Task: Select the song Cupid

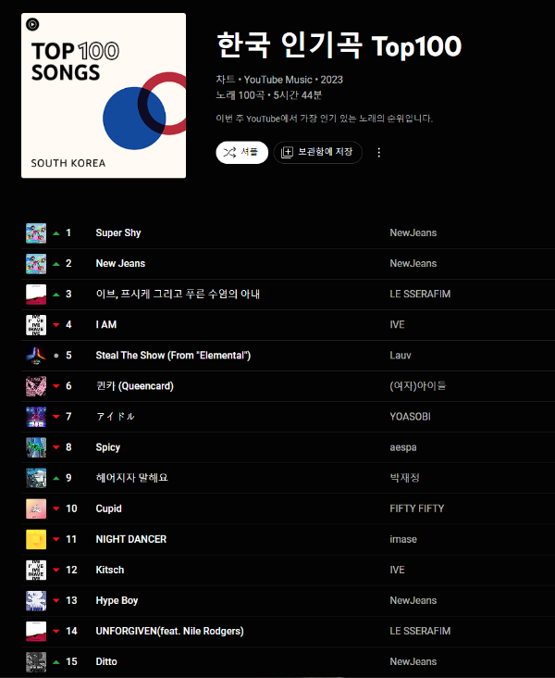Action: [109, 508]
